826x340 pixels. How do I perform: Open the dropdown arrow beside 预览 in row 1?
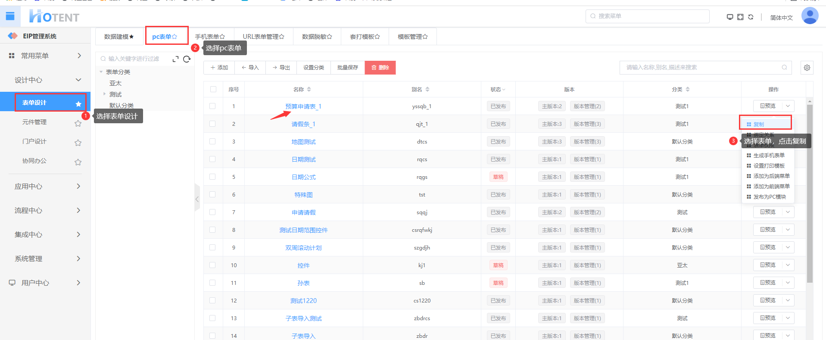coord(788,106)
